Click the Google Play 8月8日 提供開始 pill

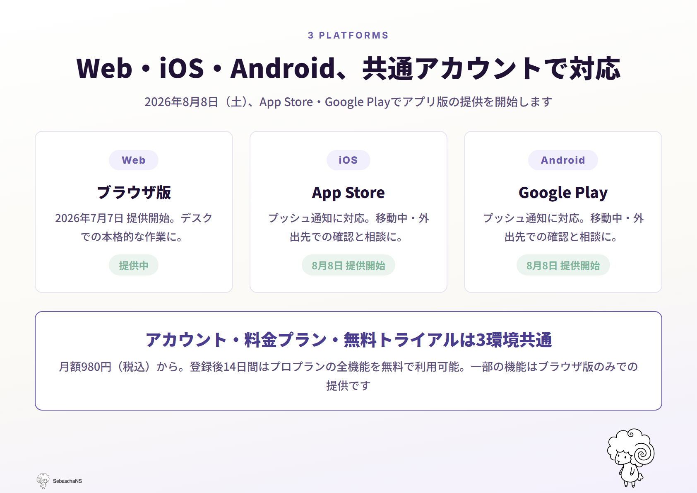[563, 265]
